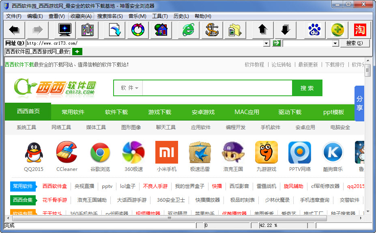The width and height of the screenshot is (376, 233).
Task: Click the horizontal scrollbar right arrow
Action: click(361, 218)
